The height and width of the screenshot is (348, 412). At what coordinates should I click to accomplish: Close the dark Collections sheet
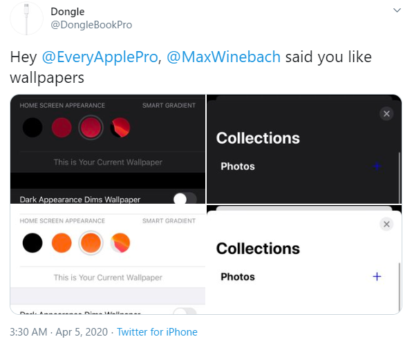[386, 114]
